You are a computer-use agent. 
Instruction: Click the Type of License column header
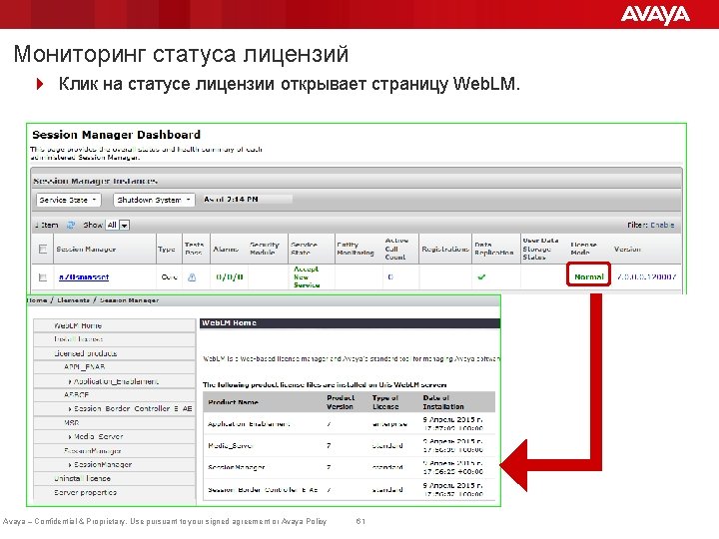(385, 402)
